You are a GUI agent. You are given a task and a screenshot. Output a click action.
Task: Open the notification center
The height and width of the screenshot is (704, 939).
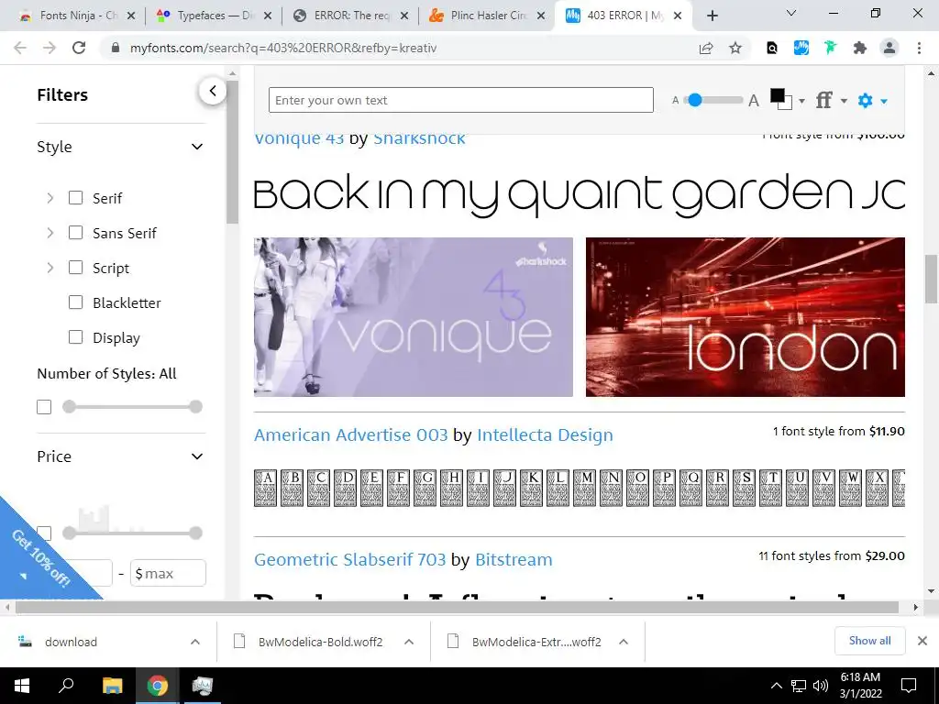[x=909, y=686]
